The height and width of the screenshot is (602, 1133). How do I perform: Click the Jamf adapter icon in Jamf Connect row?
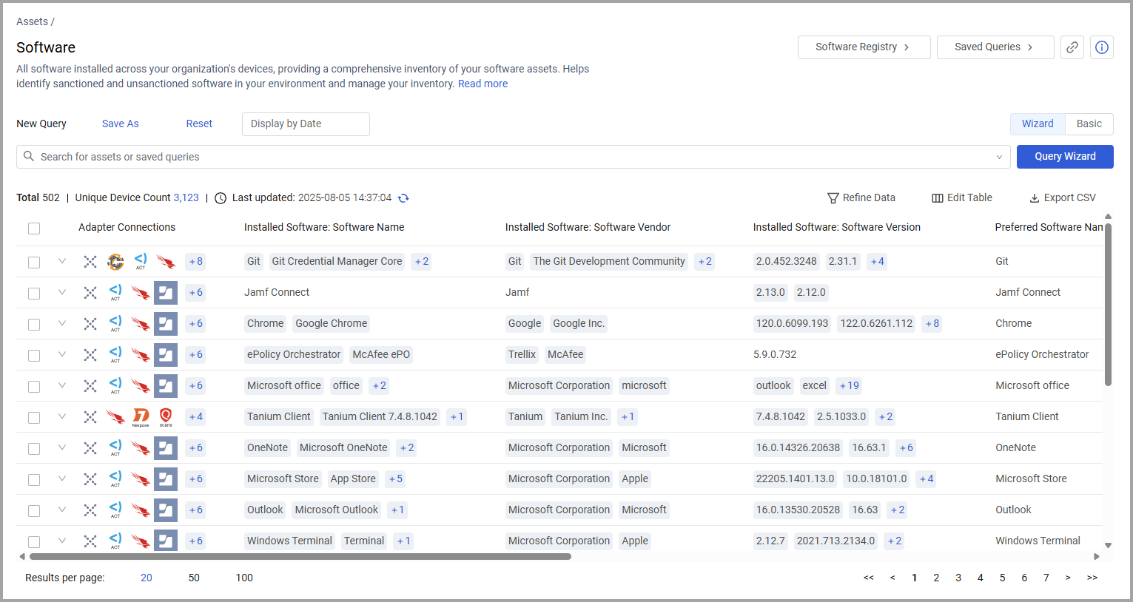pyautogui.click(x=166, y=293)
